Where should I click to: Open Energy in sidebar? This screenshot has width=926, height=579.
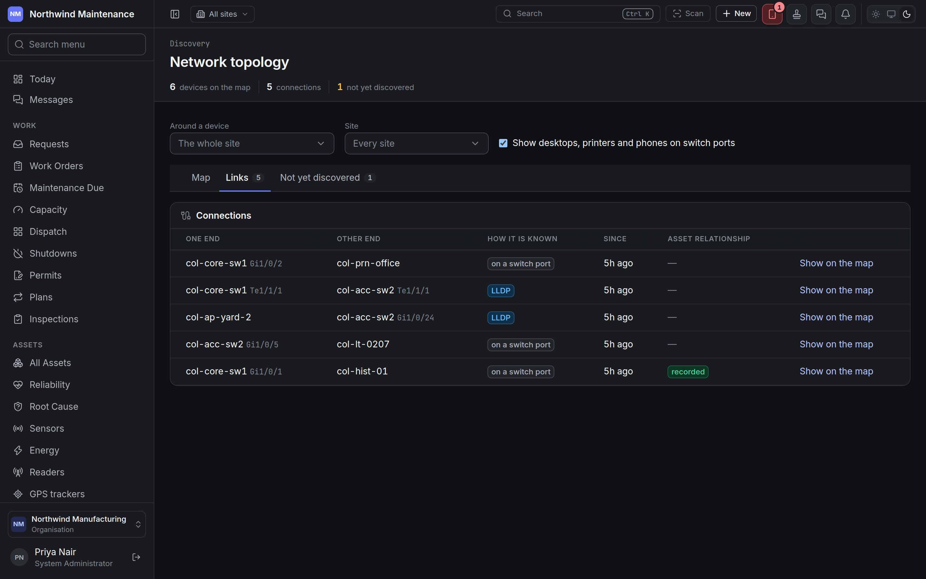click(x=77, y=450)
